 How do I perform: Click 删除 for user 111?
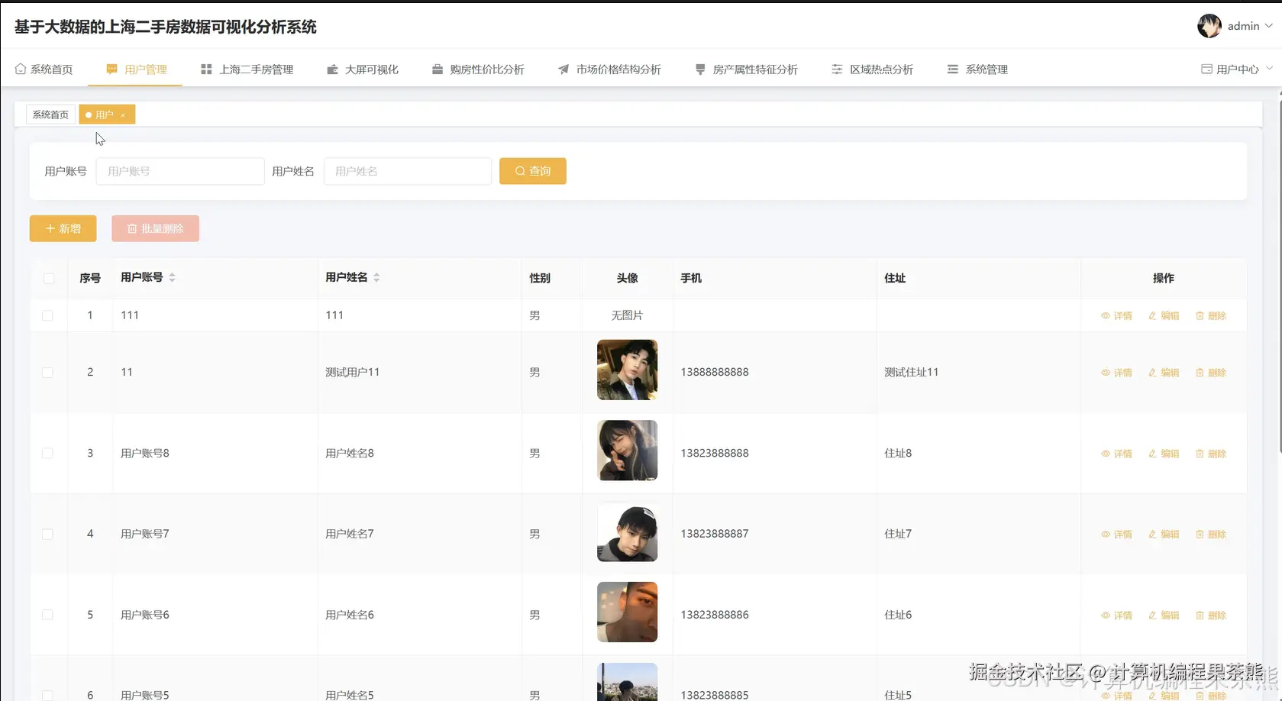point(1211,316)
